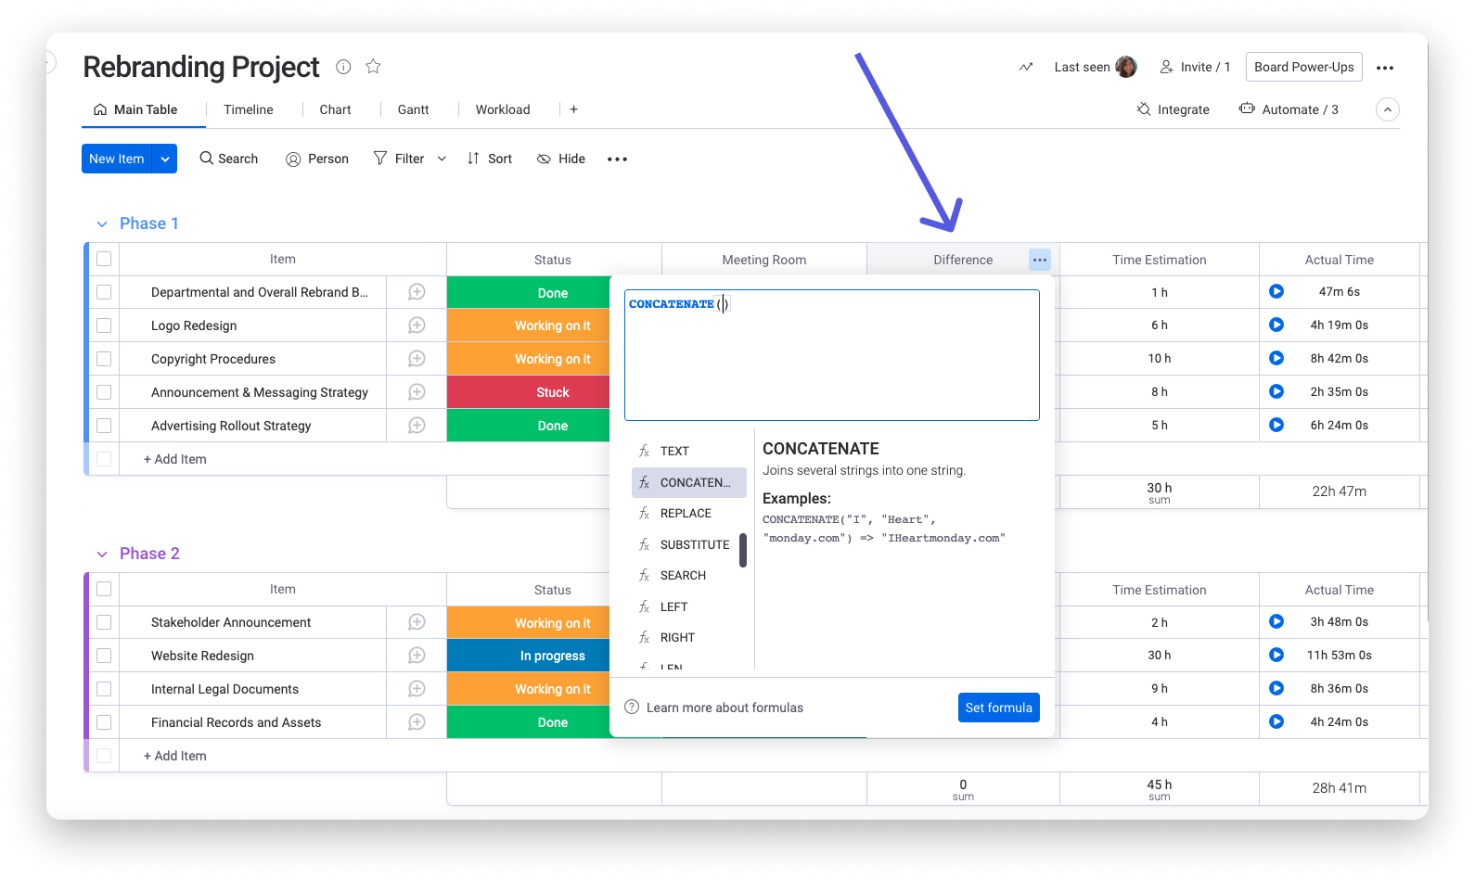Image resolution: width=1475 pixels, height=880 pixels.
Task: Open the Automate / 3 panel
Action: tap(1289, 109)
